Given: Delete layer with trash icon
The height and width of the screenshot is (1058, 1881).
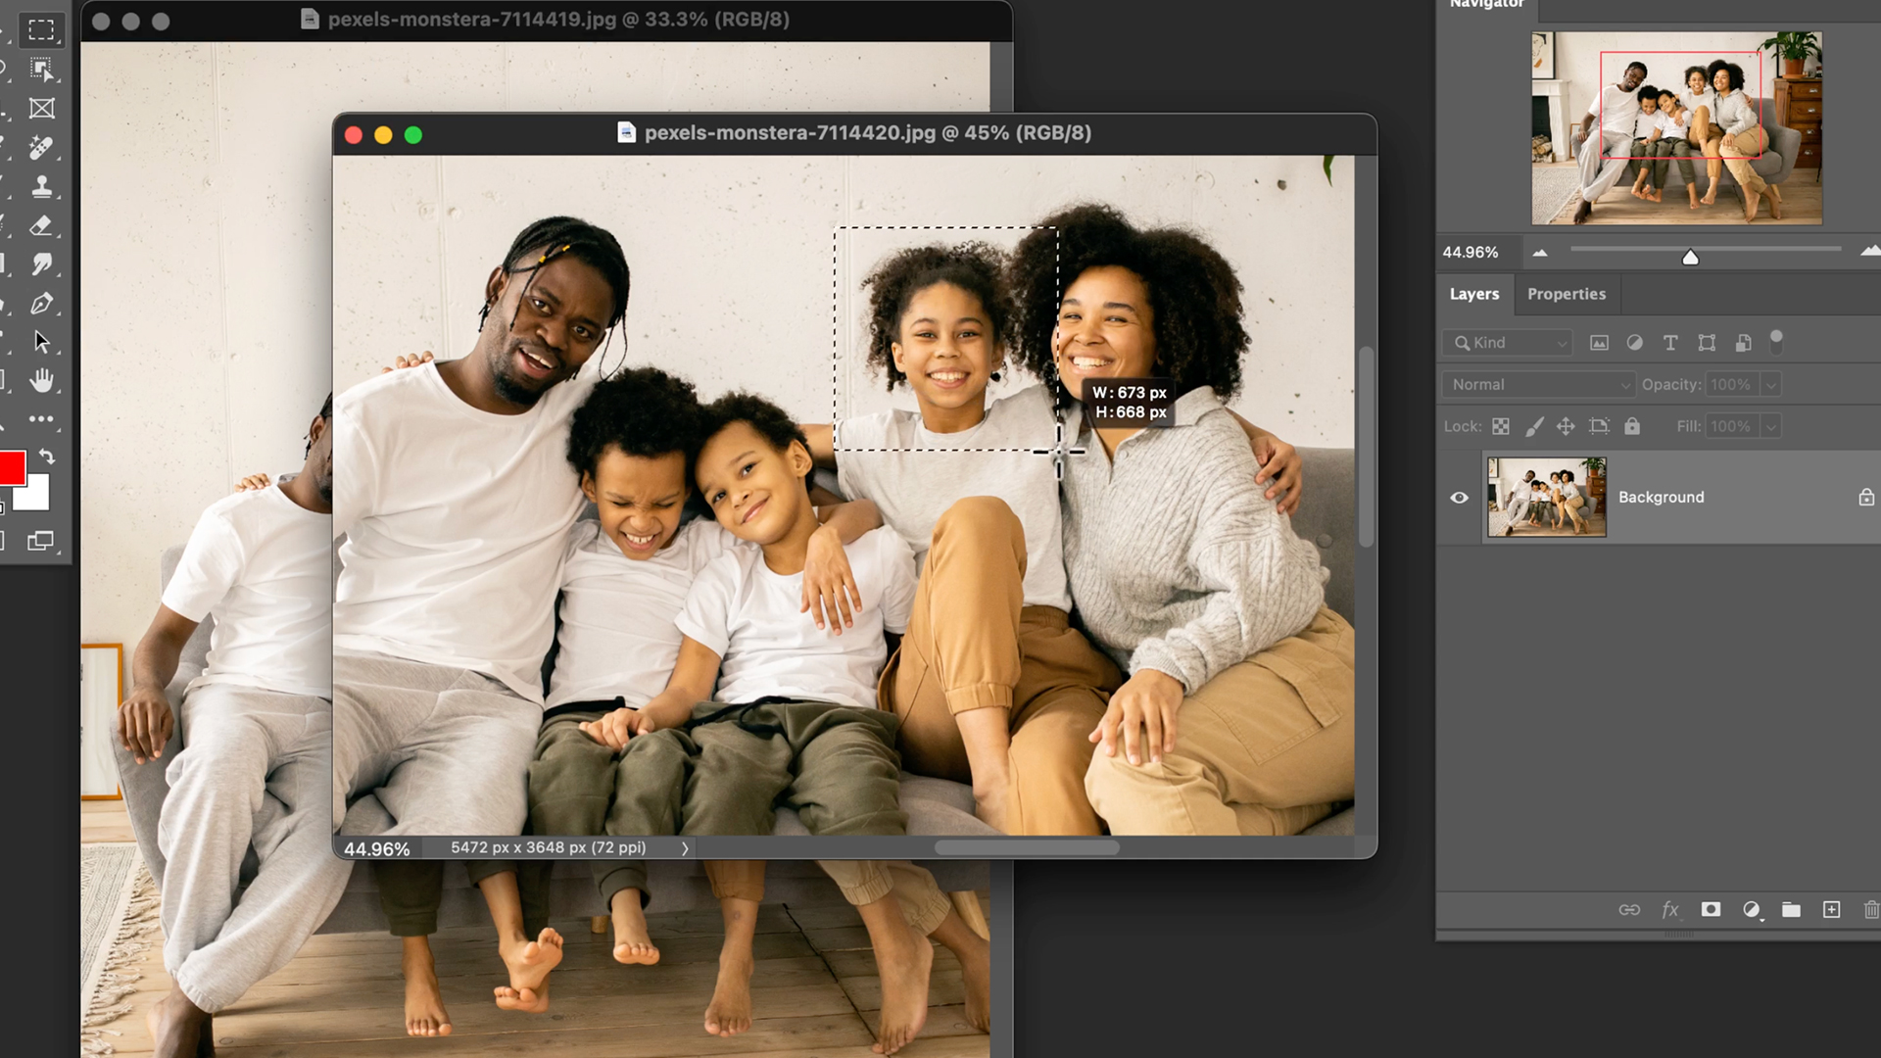Looking at the screenshot, I should (1870, 910).
